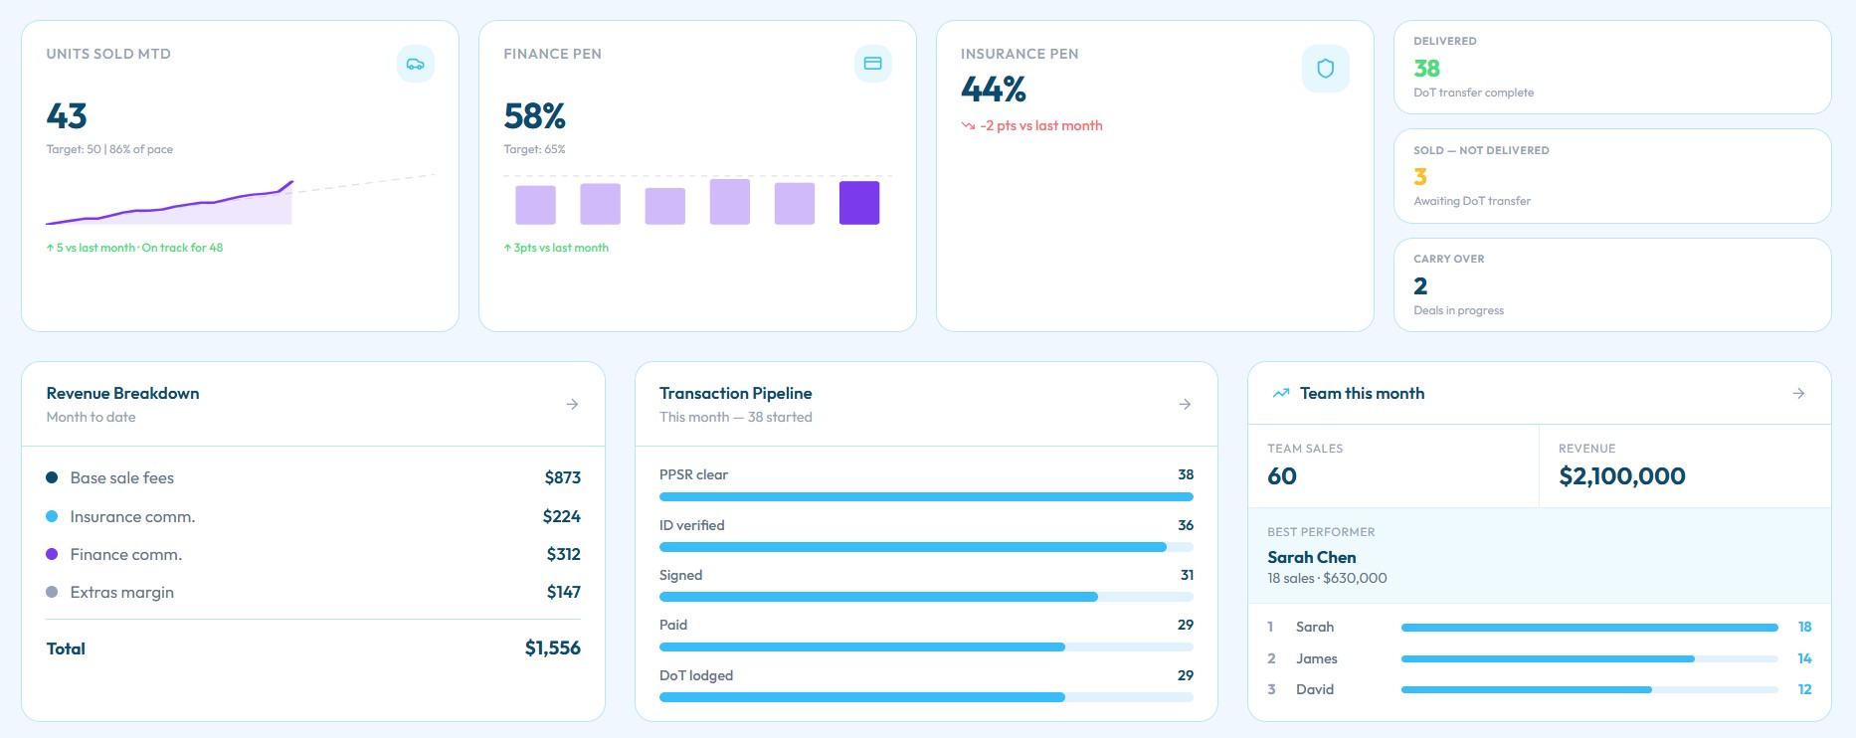The image size is (1856, 738).
Task: Click the DoT lodged progress bar
Action: [926, 697]
